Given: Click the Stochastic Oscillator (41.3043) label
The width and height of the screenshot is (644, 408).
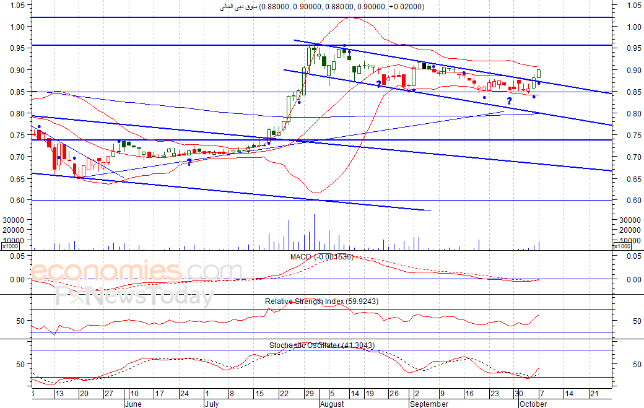Looking at the screenshot, I should [322, 345].
